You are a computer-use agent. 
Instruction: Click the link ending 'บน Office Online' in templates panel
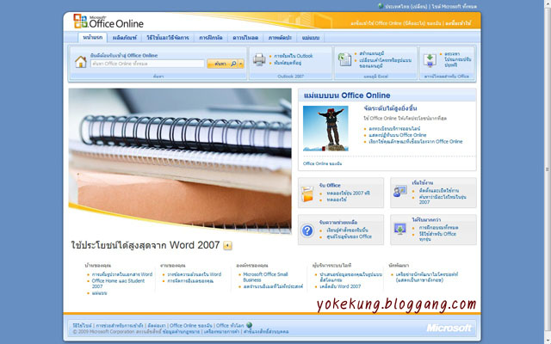click(x=398, y=135)
